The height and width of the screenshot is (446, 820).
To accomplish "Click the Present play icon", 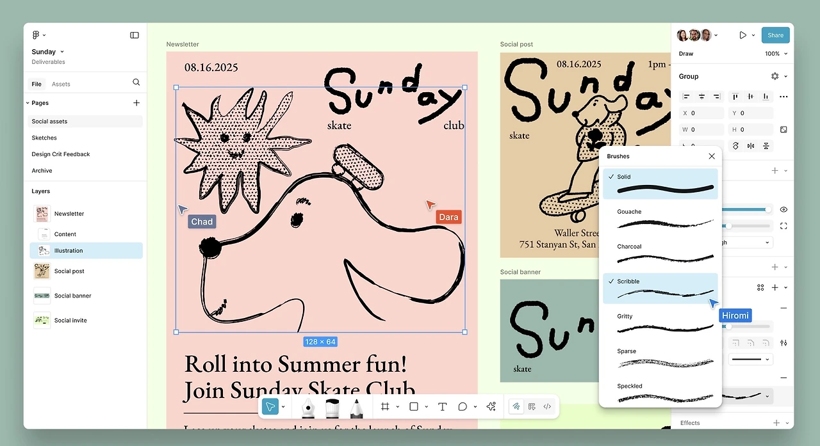I will [743, 35].
